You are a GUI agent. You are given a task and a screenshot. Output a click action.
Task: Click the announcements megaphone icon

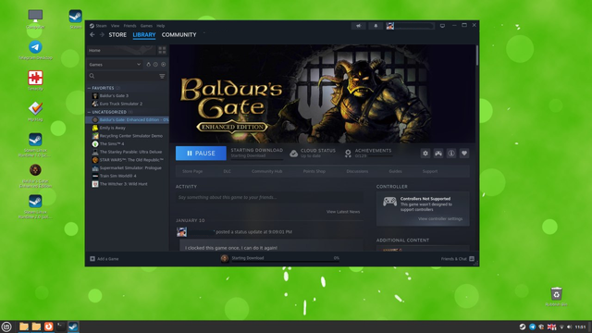[x=359, y=26]
